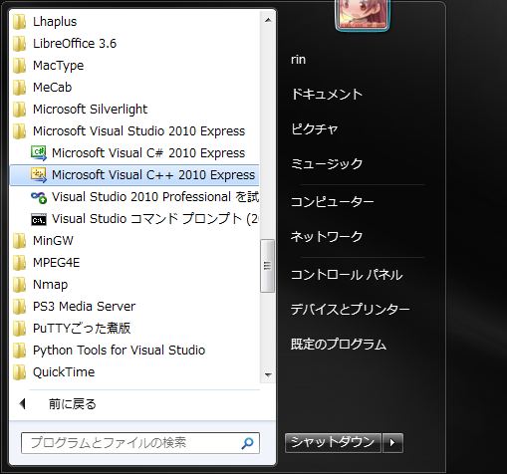Viewport: 507px width, 474px height.
Task: Open the MinGW folder icon
Action: click(x=20, y=241)
